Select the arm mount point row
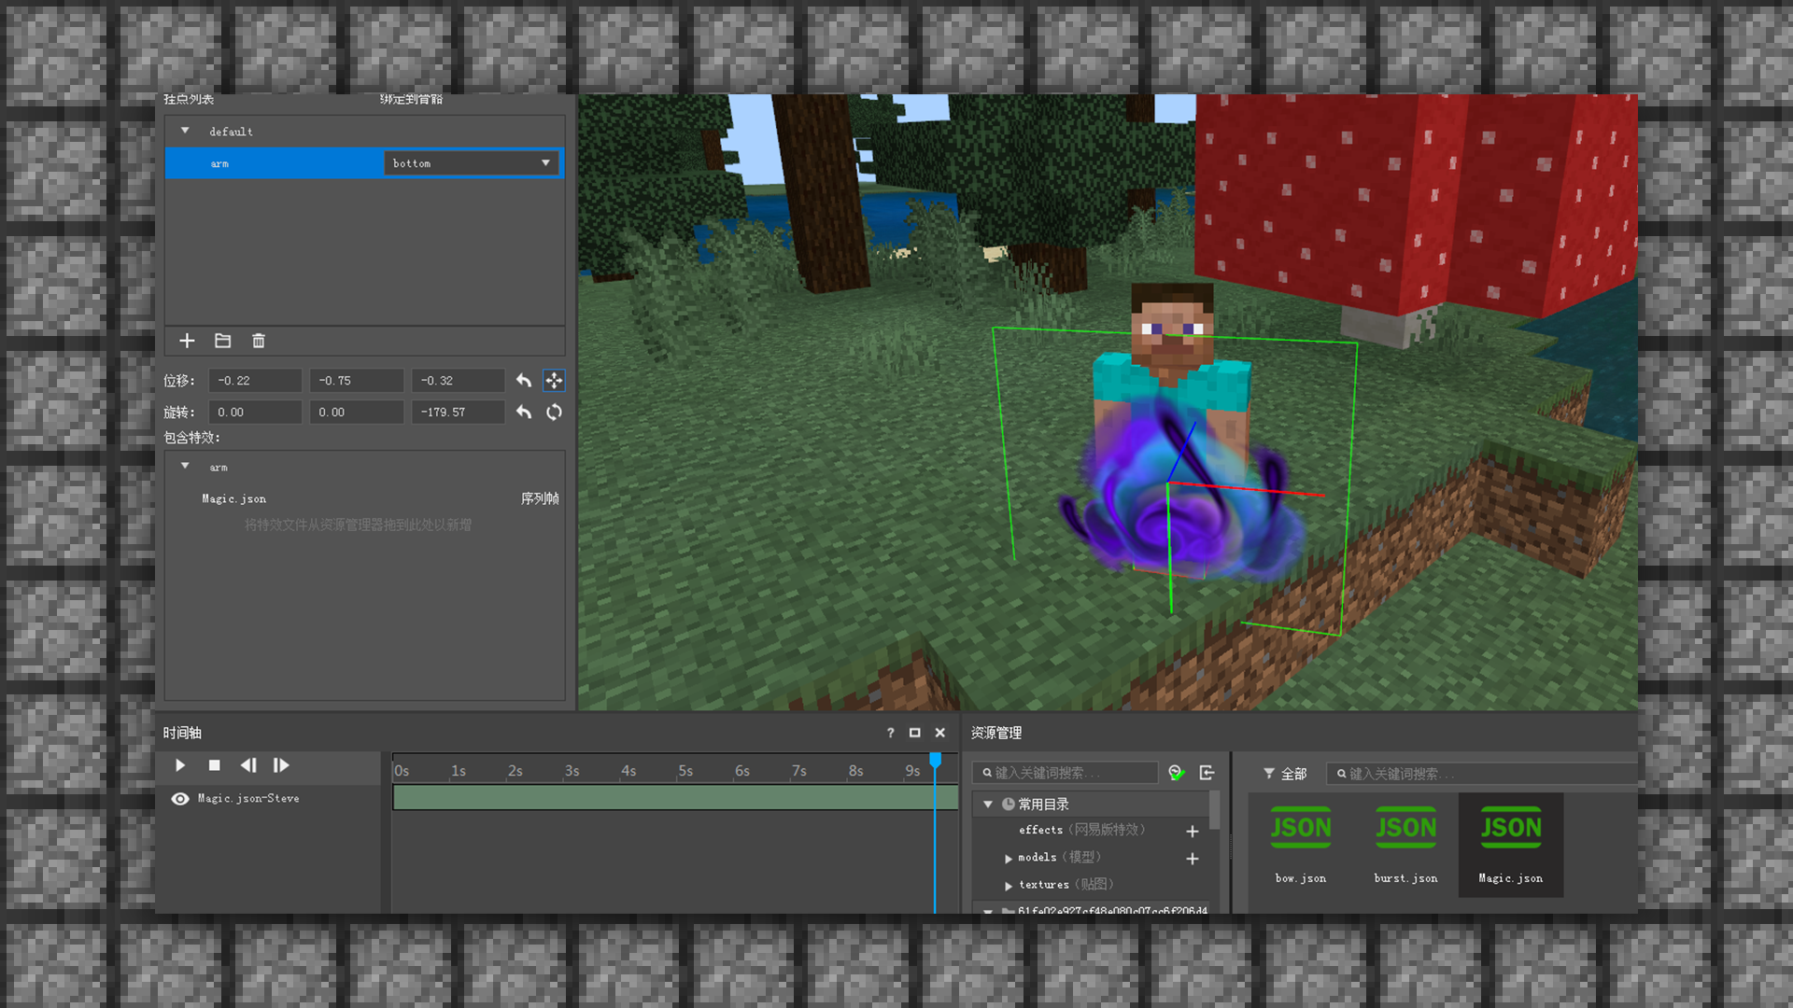Viewport: 1793px width, 1008px height. (364, 163)
